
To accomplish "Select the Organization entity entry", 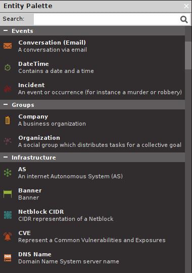I will (92, 141).
